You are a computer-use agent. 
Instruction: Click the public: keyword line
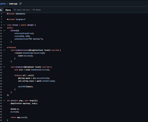(10, 28)
